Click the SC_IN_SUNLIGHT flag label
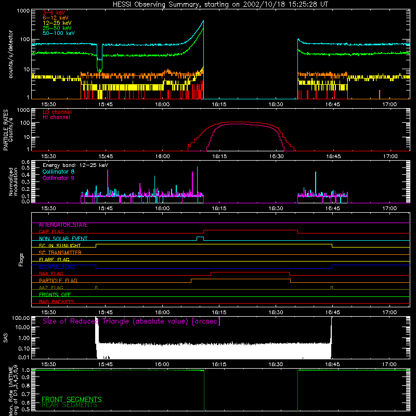 click(x=60, y=245)
